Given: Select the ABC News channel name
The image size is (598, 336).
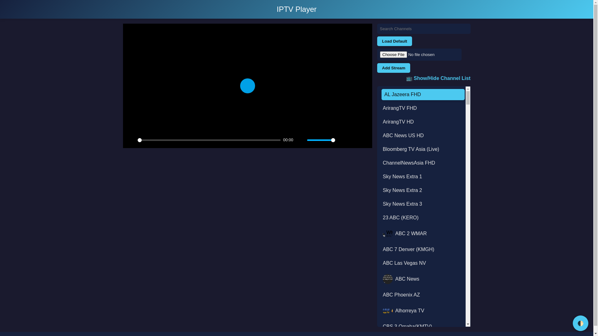Looking at the screenshot, I should point(407,279).
